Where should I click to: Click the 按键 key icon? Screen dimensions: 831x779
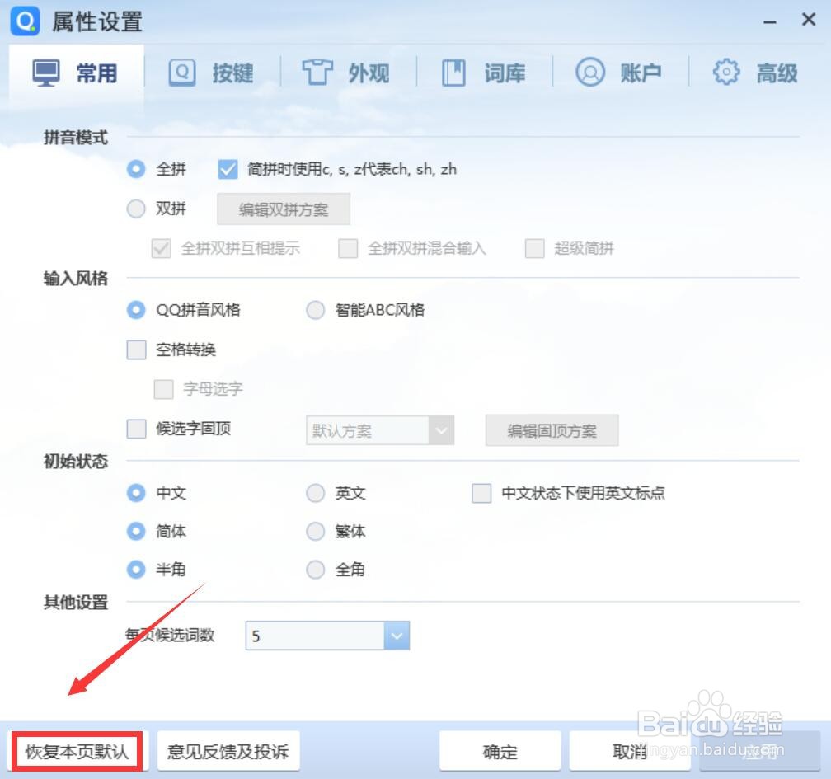click(x=182, y=72)
